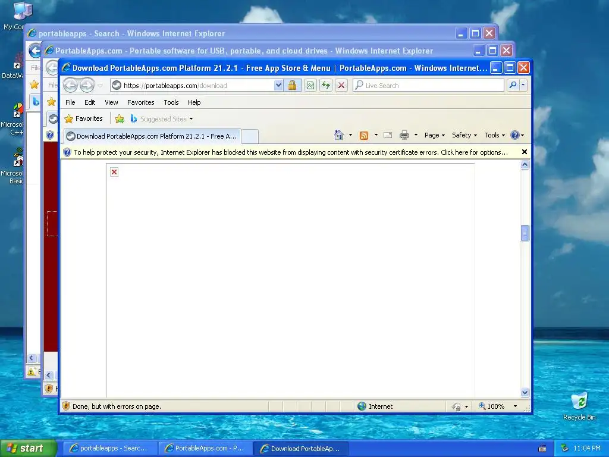Screen dimensions: 609x457
Task: Click the Internet security zone globe
Action: pyautogui.click(x=362, y=406)
